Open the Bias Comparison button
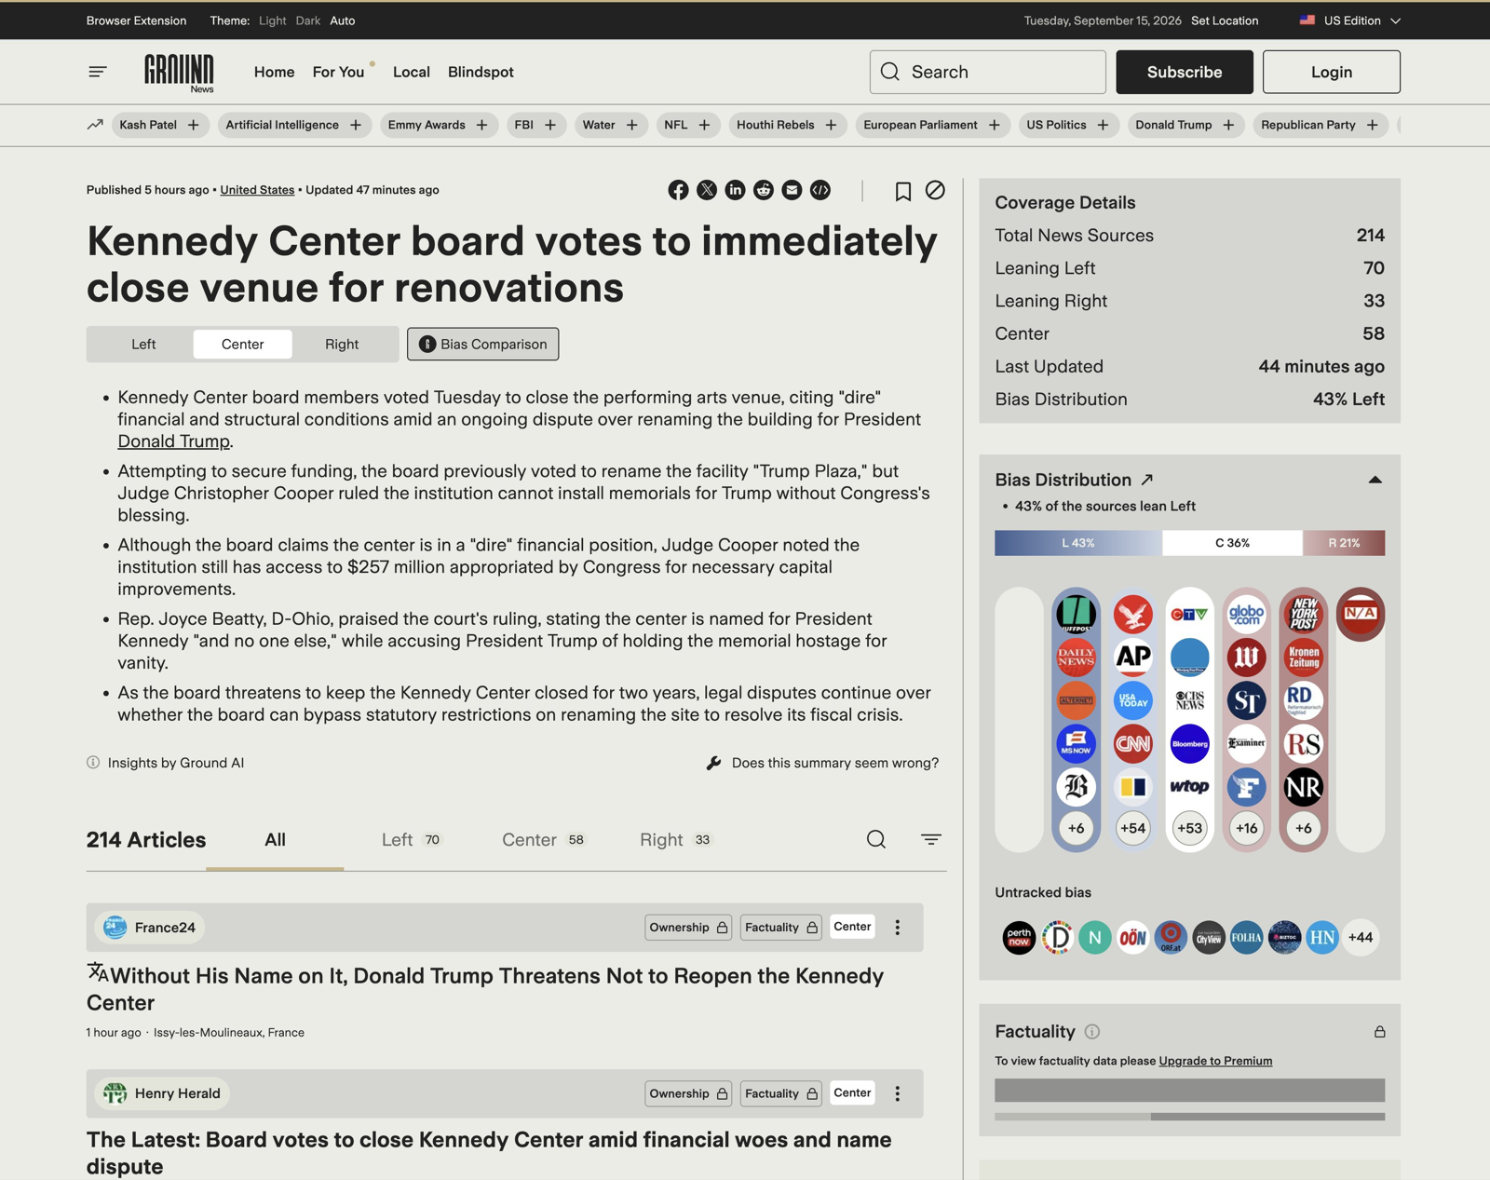 click(482, 345)
